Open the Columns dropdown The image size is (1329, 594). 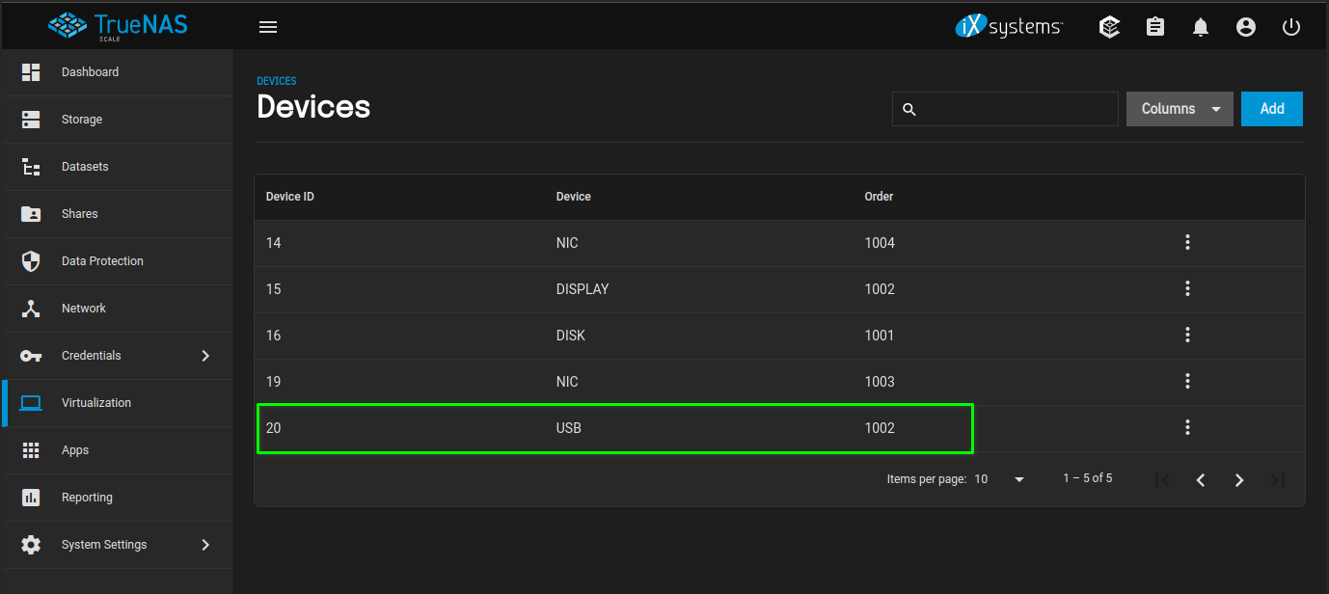pos(1179,108)
